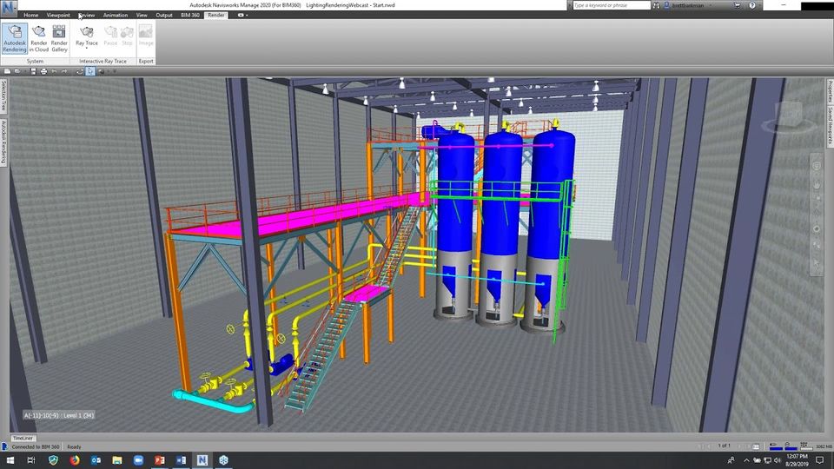Refresh the model from quick access toolbar
Image resolution: width=834 pixels, height=469 pixels.
click(80, 71)
